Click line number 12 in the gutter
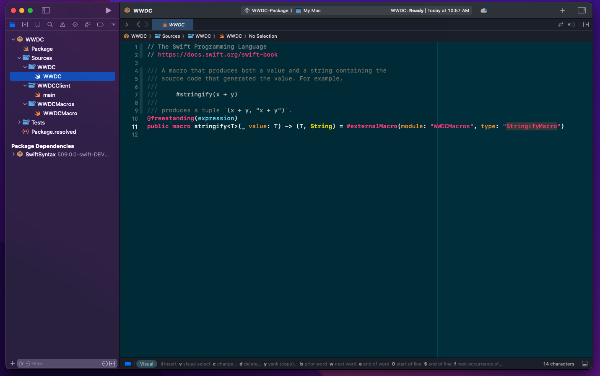Screen dimensions: 600x376 coord(135,135)
